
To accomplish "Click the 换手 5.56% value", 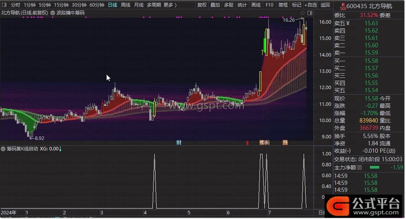I will [x=371, y=136].
